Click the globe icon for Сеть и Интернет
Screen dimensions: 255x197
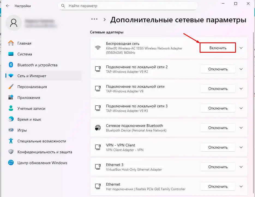pyautogui.click(x=11, y=76)
